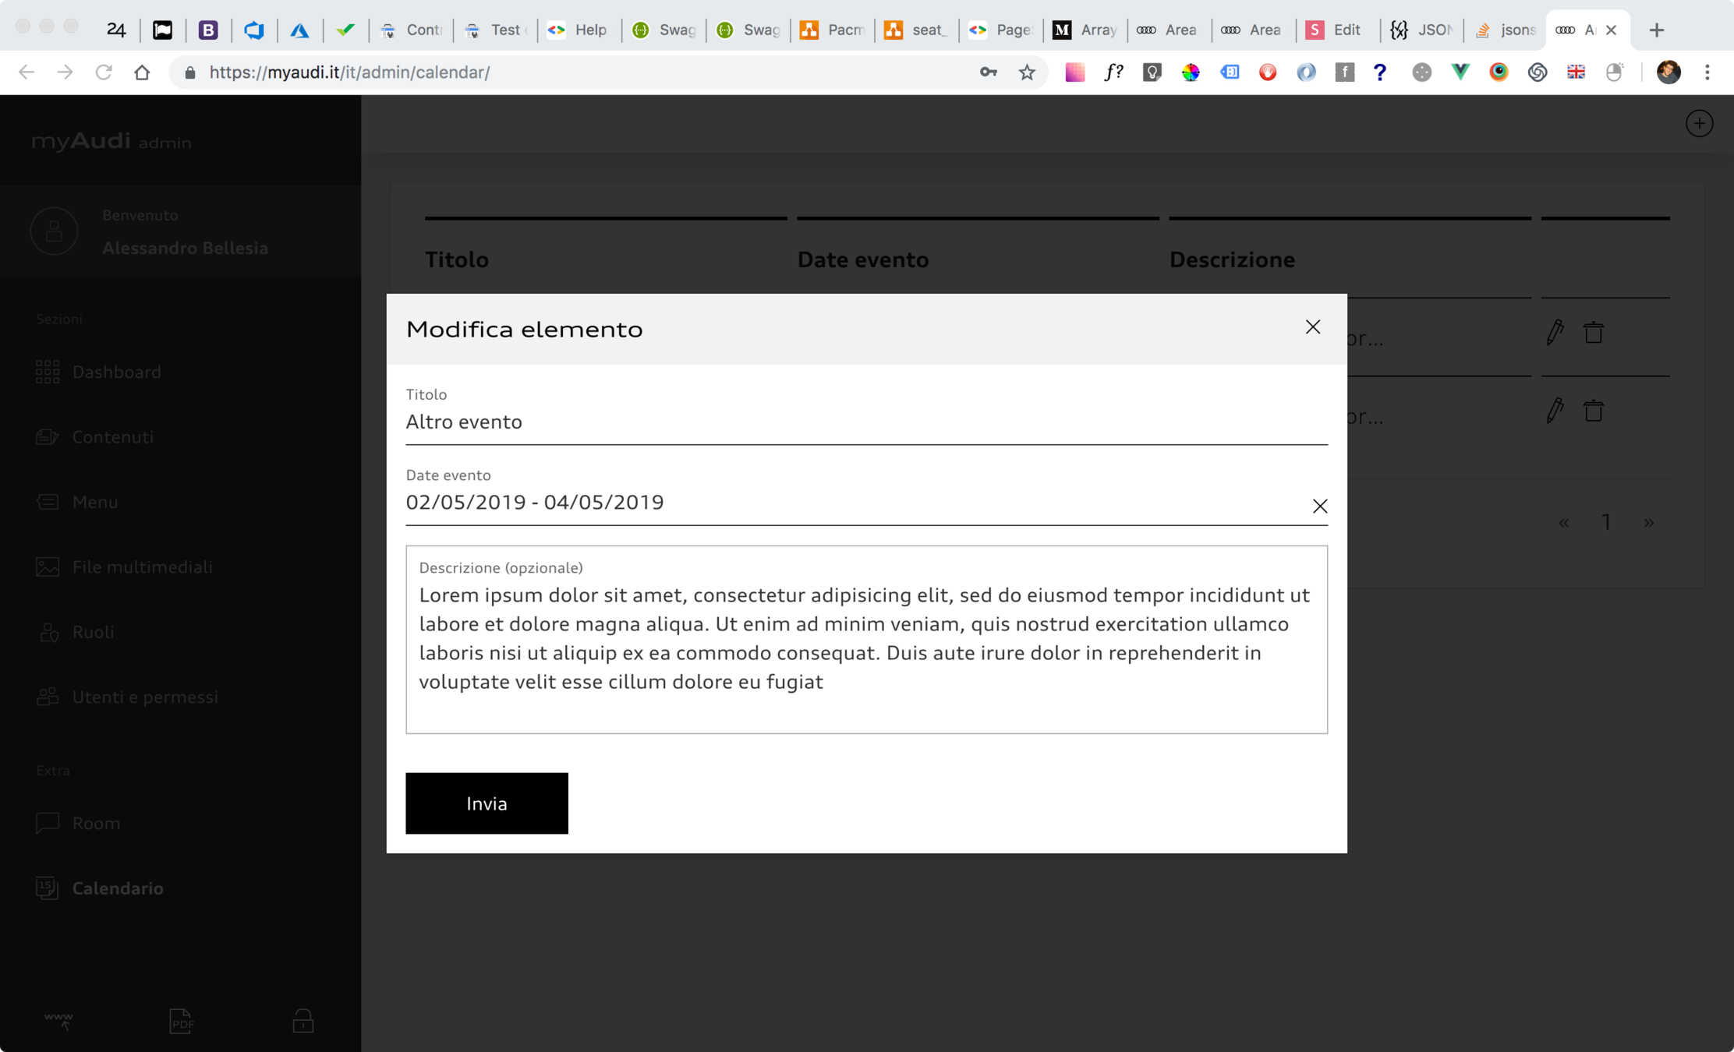Click the lock icon in sidebar footer
This screenshot has width=1734, height=1052.
coord(303,1020)
